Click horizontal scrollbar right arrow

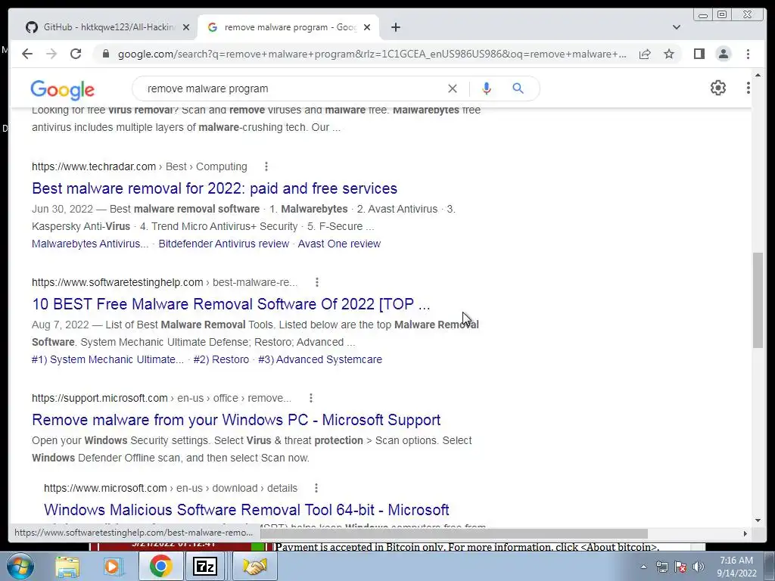pos(745,533)
